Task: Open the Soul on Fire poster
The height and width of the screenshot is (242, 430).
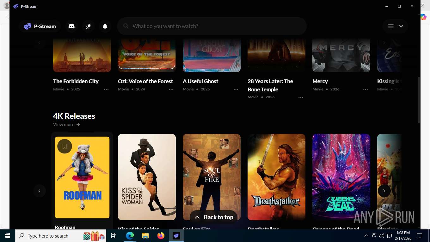Action: click(212, 177)
